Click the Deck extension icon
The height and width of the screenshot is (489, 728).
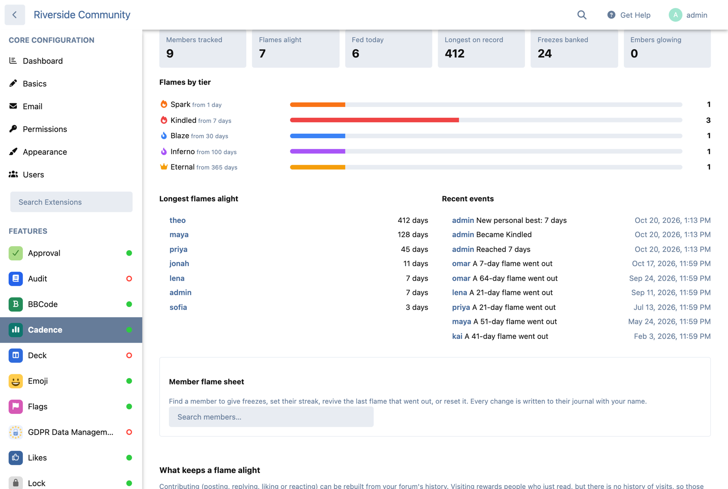point(15,355)
